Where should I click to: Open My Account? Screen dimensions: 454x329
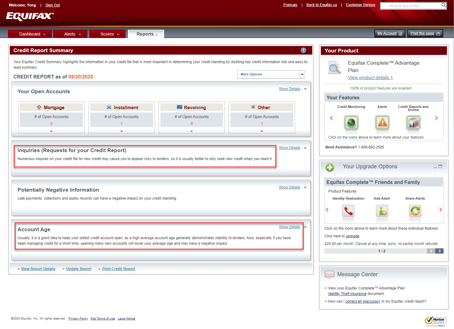390,33
